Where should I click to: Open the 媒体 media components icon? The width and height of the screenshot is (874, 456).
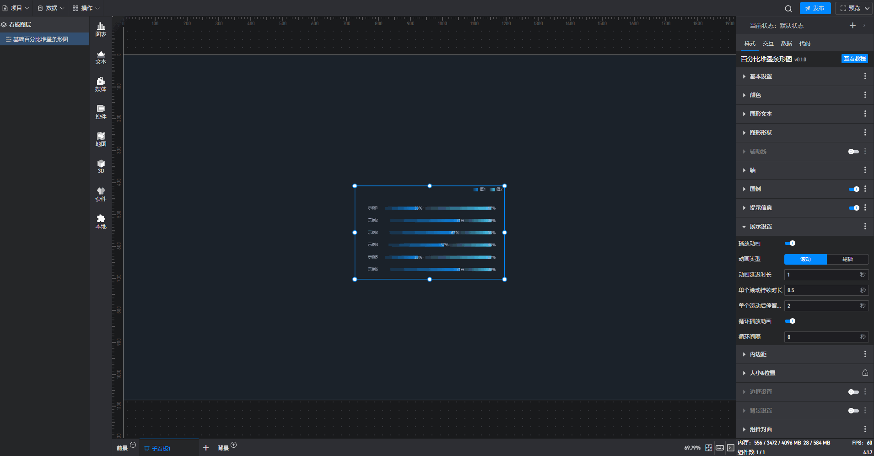[x=101, y=84]
